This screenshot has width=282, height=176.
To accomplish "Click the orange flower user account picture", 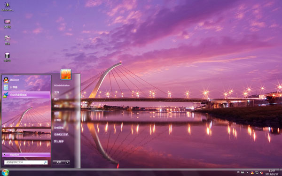I will pos(66,74).
